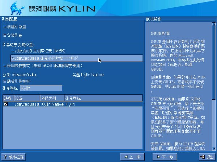217x162 pixels.
Task: Click the 分区: /dev/ad0s1a label text
Action: [x=20, y=75]
